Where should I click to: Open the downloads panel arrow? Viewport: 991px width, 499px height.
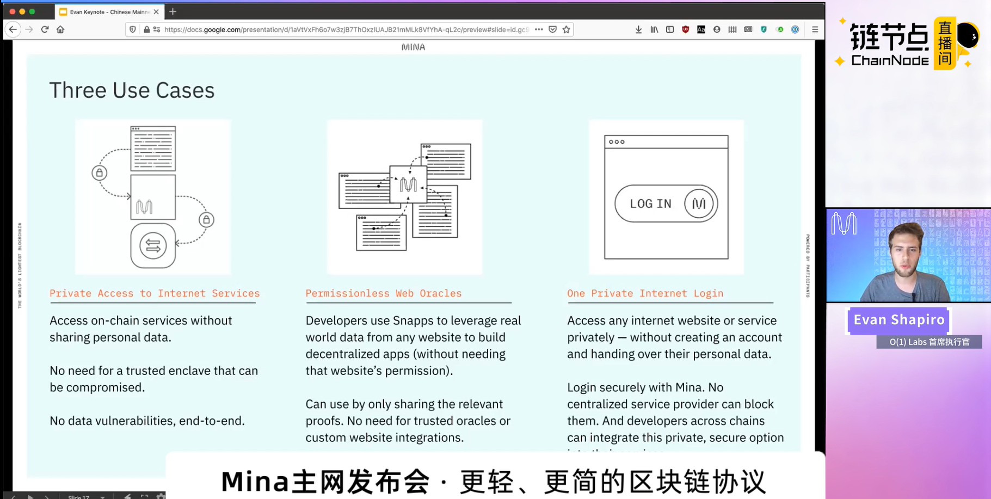638,29
